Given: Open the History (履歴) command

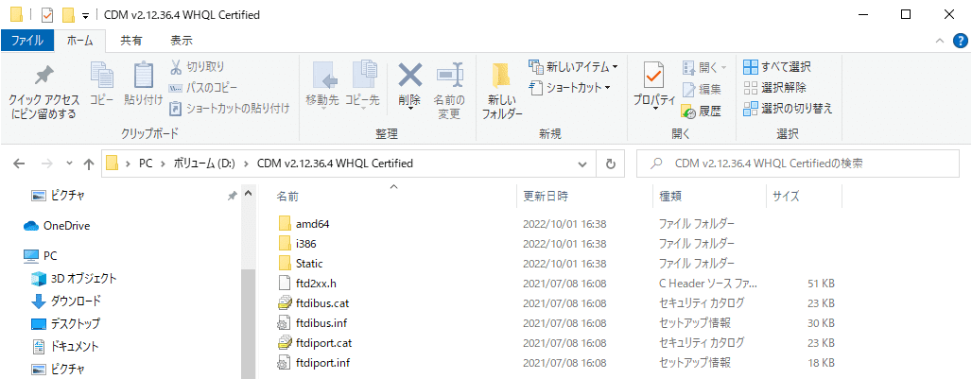Looking at the screenshot, I should point(703,112).
